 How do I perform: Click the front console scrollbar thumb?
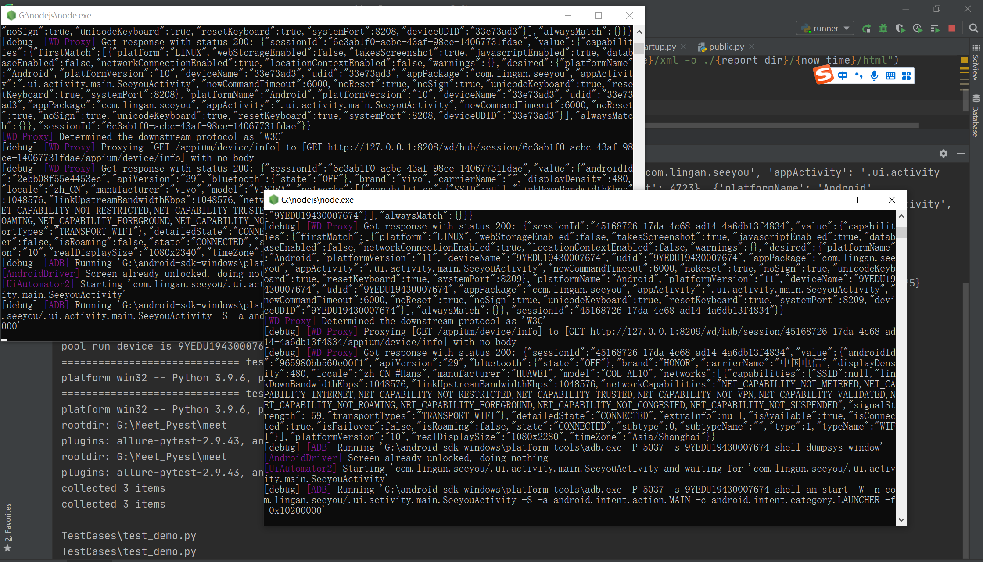click(x=901, y=232)
